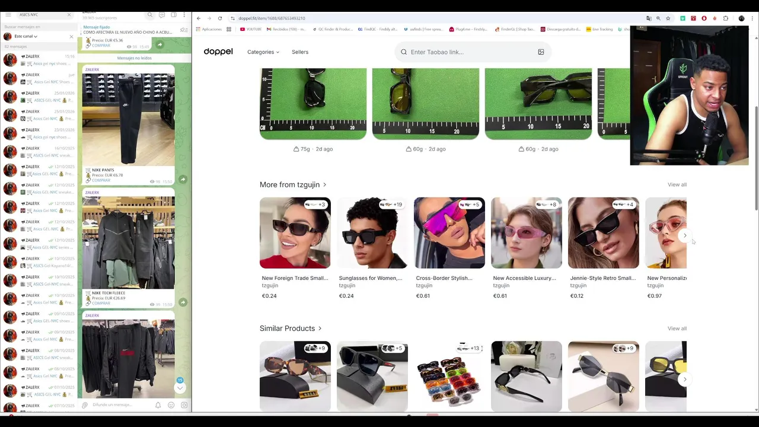The height and width of the screenshot is (427, 759).
Task: Open the pinned messages list icon
Action: (x=184, y=30)
